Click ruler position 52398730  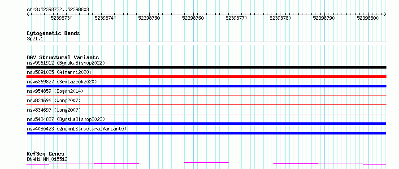click(x=61, y=18)
